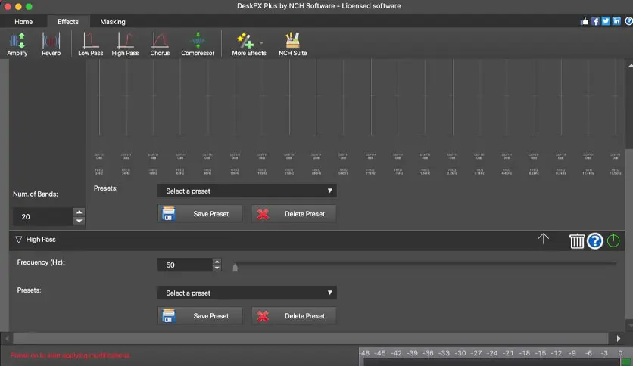
Task: Click the High Pass section title text
Action: click(x=41, y=240)
